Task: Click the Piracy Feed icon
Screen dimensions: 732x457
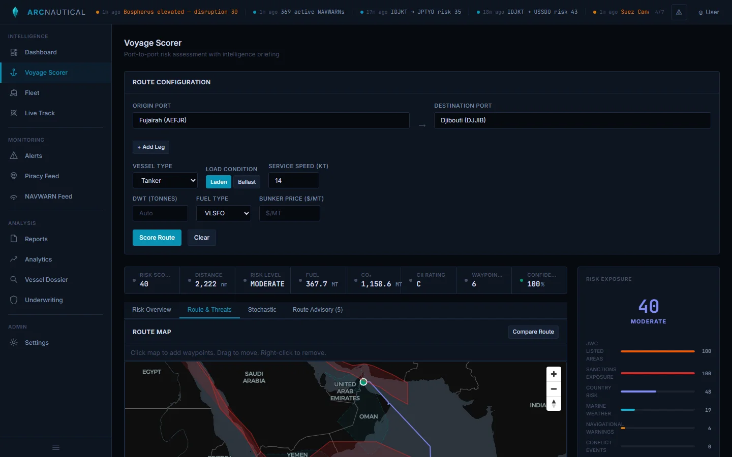Action: (x=14, y=176)
